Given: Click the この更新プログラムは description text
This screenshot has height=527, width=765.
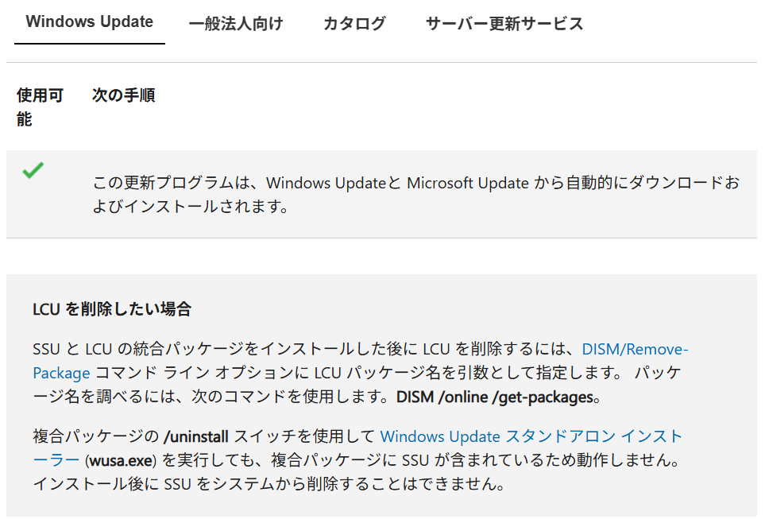Looking at the screenshot, I should point(415,194).
